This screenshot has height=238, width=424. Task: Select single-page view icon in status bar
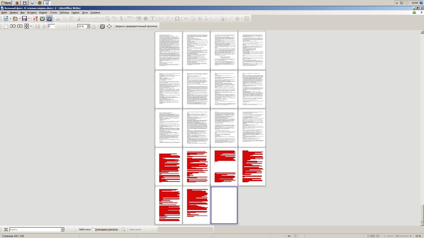tap(368, 236)
